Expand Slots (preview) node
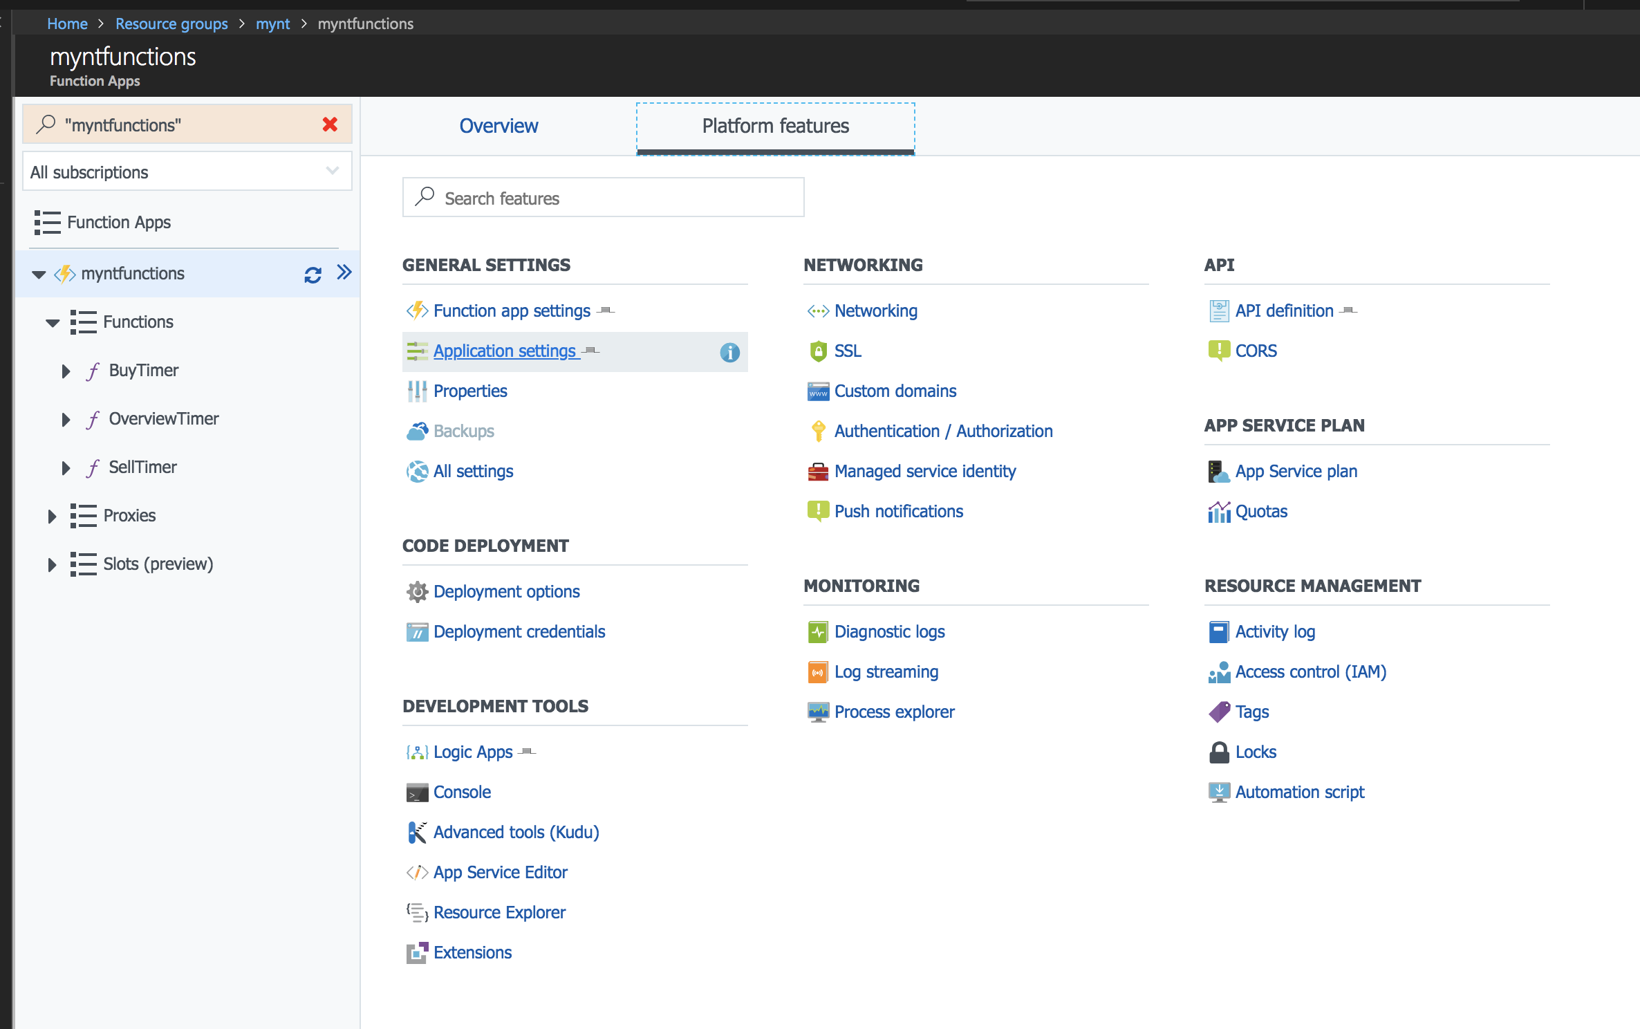The image size is (1640, 1029). click(52, 564)
